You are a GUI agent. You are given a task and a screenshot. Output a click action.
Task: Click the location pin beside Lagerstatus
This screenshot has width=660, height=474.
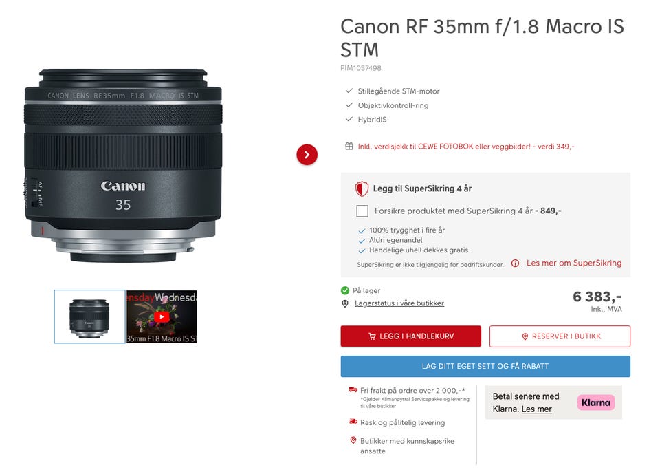point(345,303)
